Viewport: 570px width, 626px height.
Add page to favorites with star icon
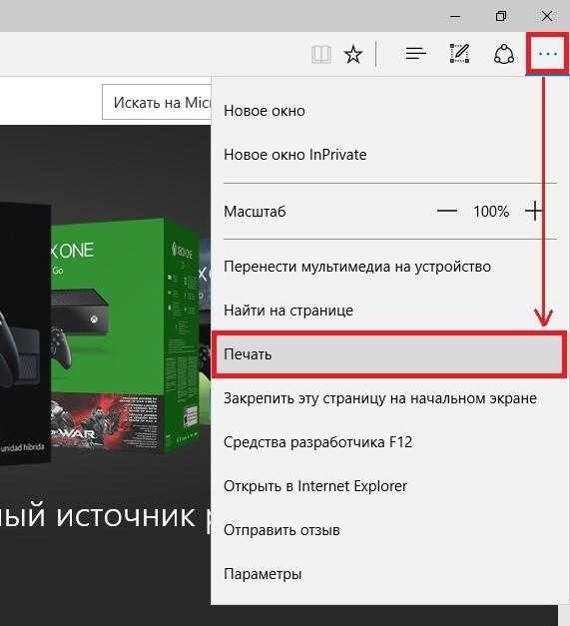click(352, 54)
